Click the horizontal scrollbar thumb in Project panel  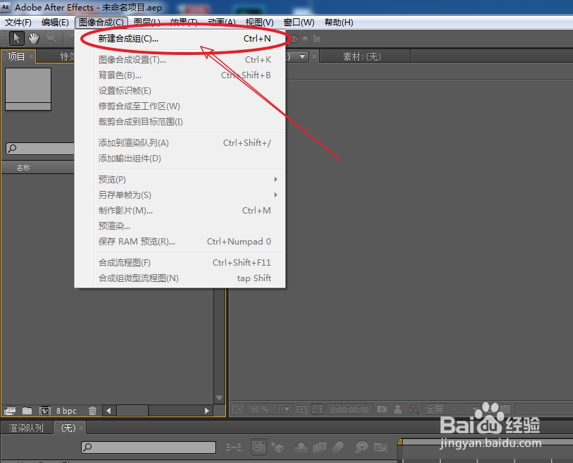point(132,411)
